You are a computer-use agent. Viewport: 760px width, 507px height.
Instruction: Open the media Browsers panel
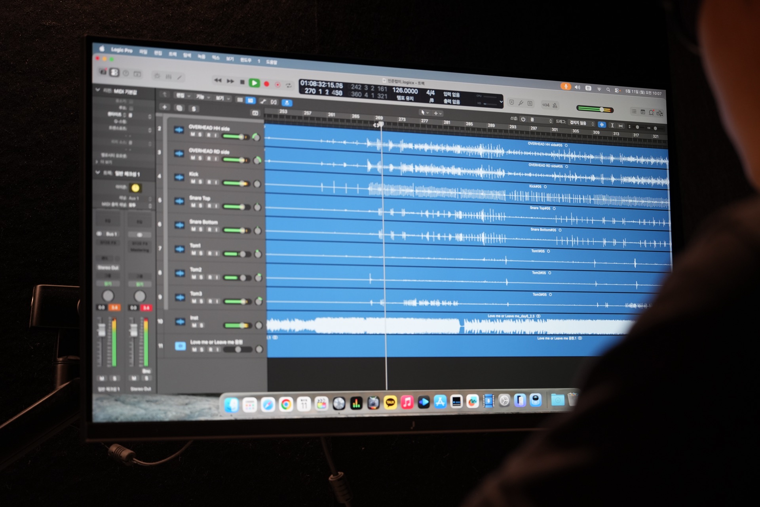point(660,113)
